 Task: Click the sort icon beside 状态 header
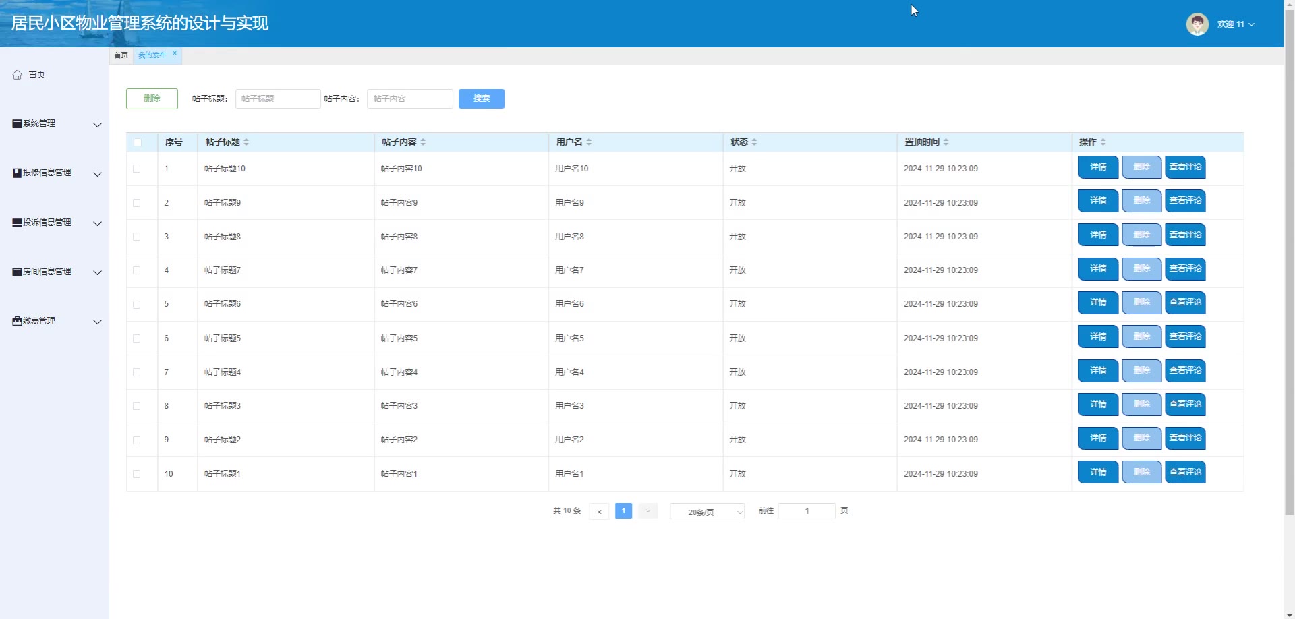point(754,142)
